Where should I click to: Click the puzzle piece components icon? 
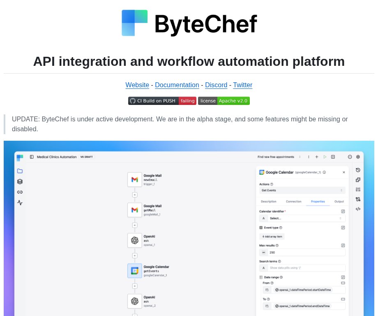tap(358, 180)
